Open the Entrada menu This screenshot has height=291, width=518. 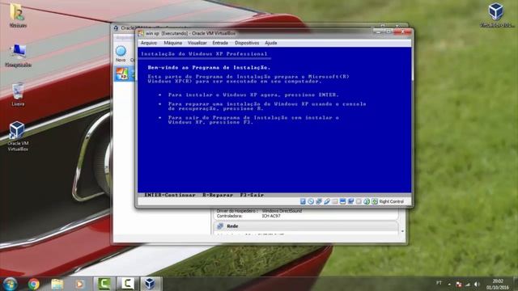220,43
